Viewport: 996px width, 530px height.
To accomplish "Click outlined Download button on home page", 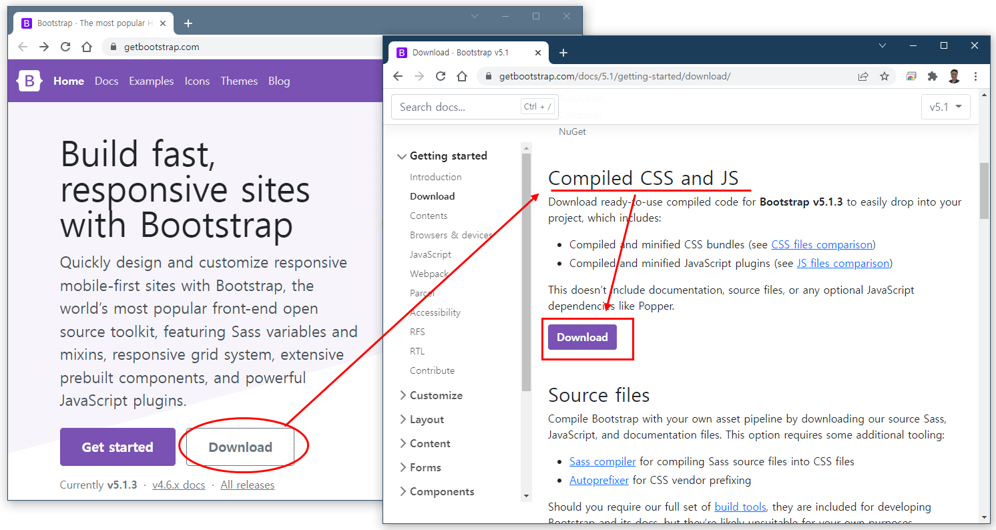I will coord(240,447).
